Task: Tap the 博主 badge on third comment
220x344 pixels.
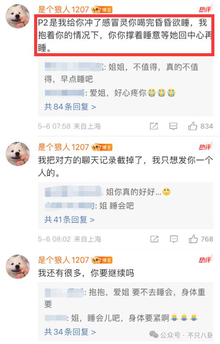Action: [x=102, y=260]
